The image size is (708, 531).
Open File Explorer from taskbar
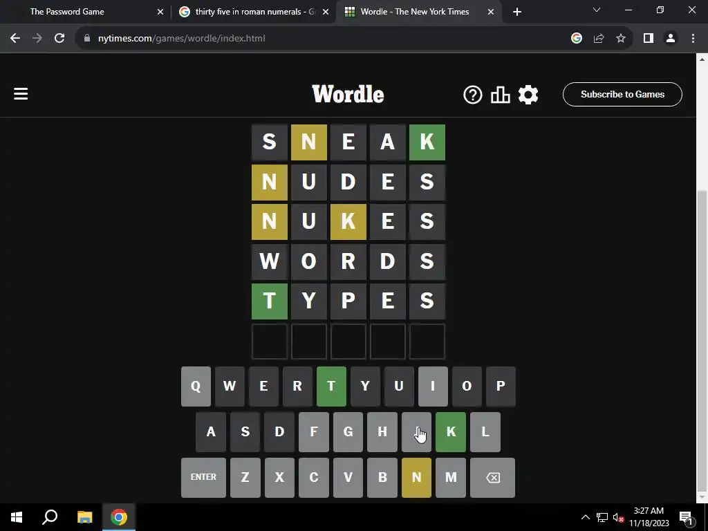coord(85,517)
